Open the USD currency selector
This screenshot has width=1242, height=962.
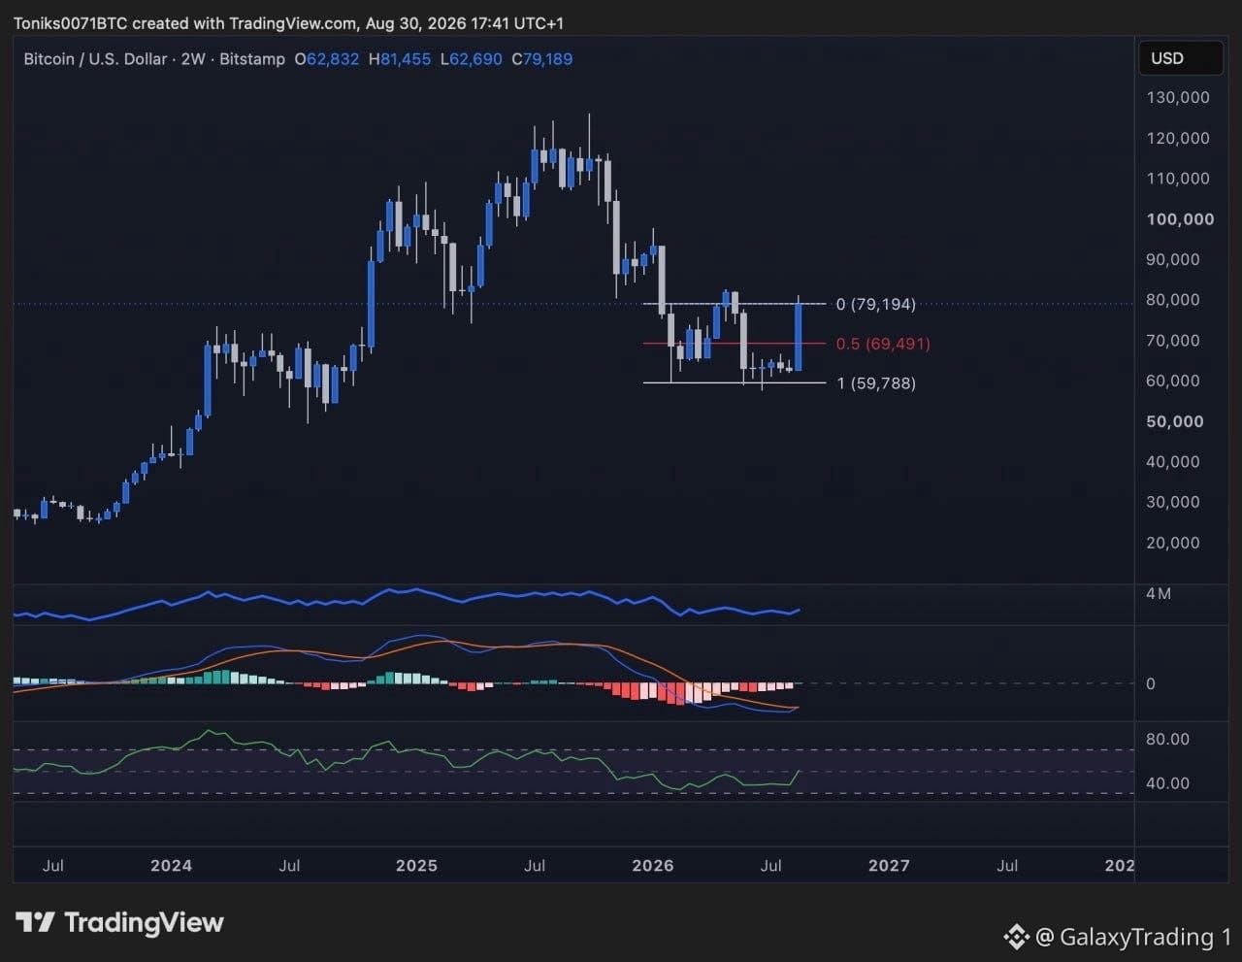click(x=1180, y=58)
